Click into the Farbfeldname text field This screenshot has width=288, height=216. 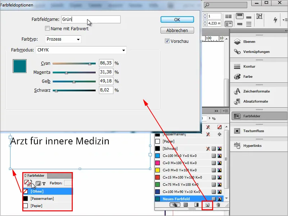(x=91, y=19)
